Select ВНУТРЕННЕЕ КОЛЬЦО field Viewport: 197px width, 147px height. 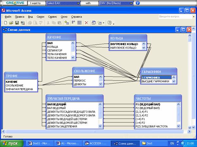[x=126, y=44]
